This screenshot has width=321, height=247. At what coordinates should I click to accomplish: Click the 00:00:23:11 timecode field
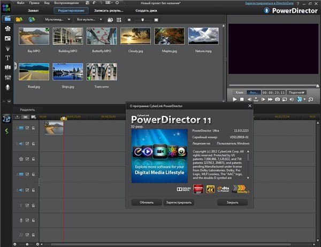click(273, 92)
